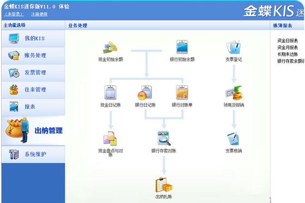Click the 现金日记账 label
This screenshot has width=305, height=203.
(x=110, y=105)
